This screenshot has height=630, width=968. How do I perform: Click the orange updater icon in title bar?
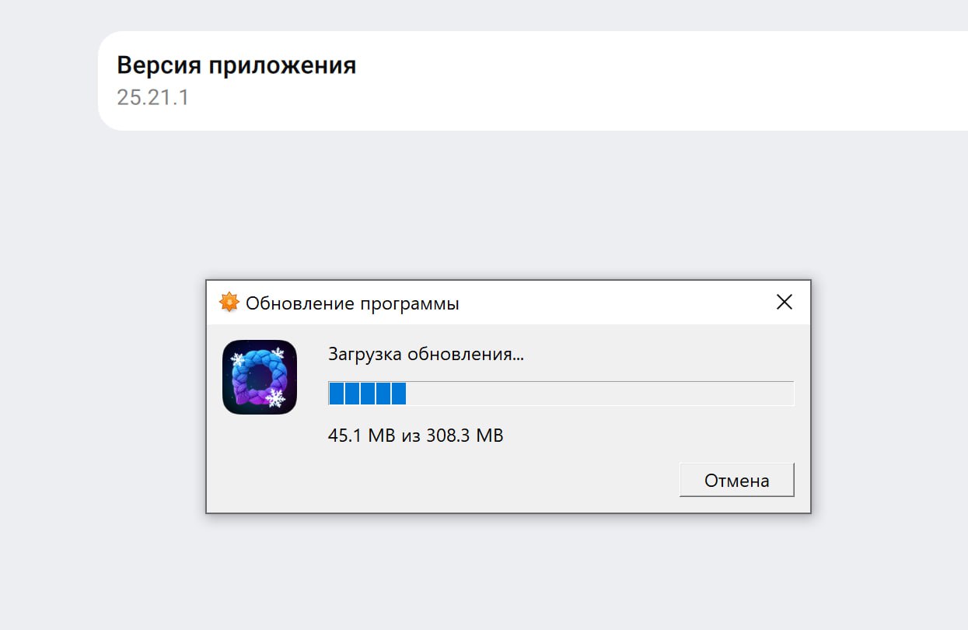[229, 303]
